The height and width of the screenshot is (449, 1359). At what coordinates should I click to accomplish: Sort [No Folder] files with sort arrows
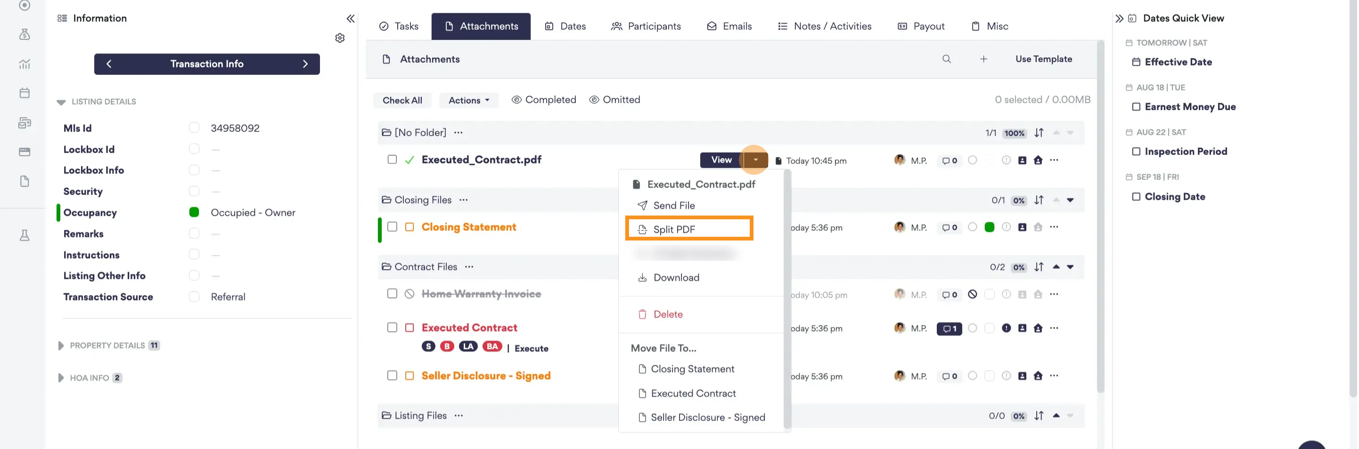(1039, 133)
